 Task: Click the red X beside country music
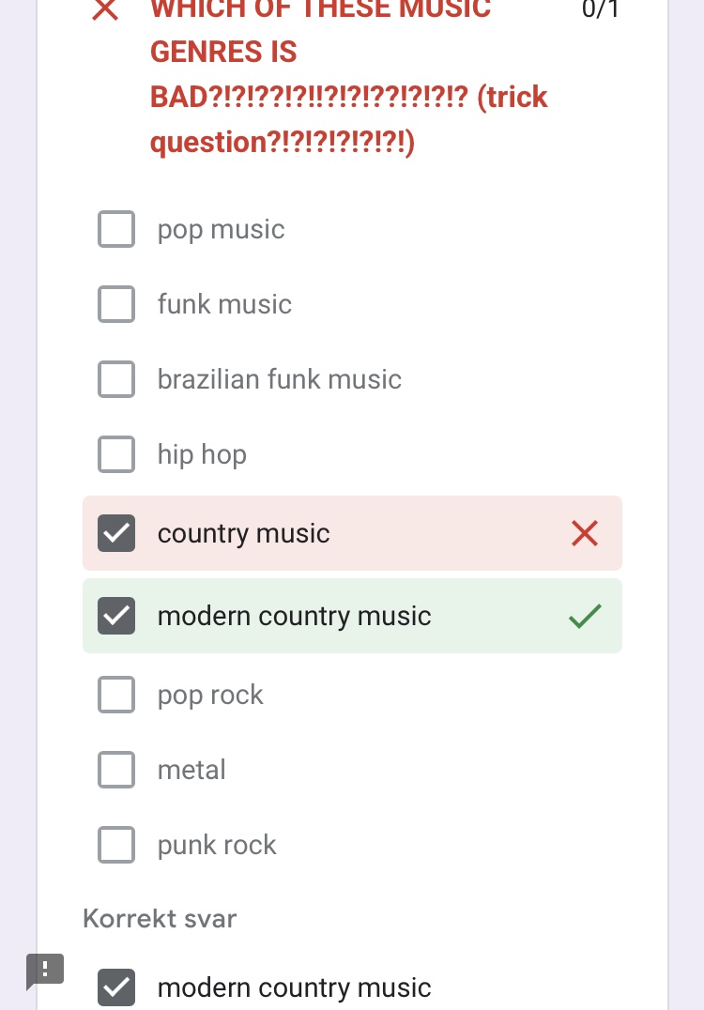click(x=585, y=533)
